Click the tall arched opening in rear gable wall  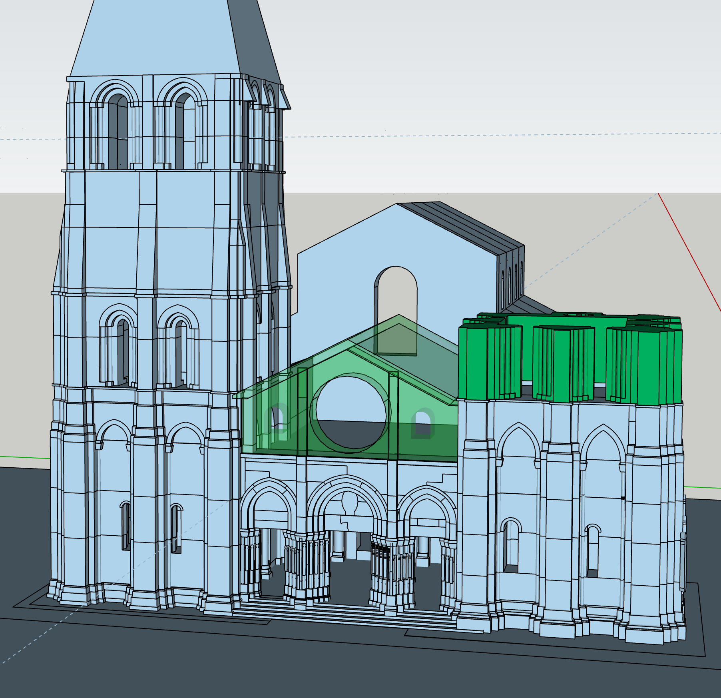pos(395,310)
